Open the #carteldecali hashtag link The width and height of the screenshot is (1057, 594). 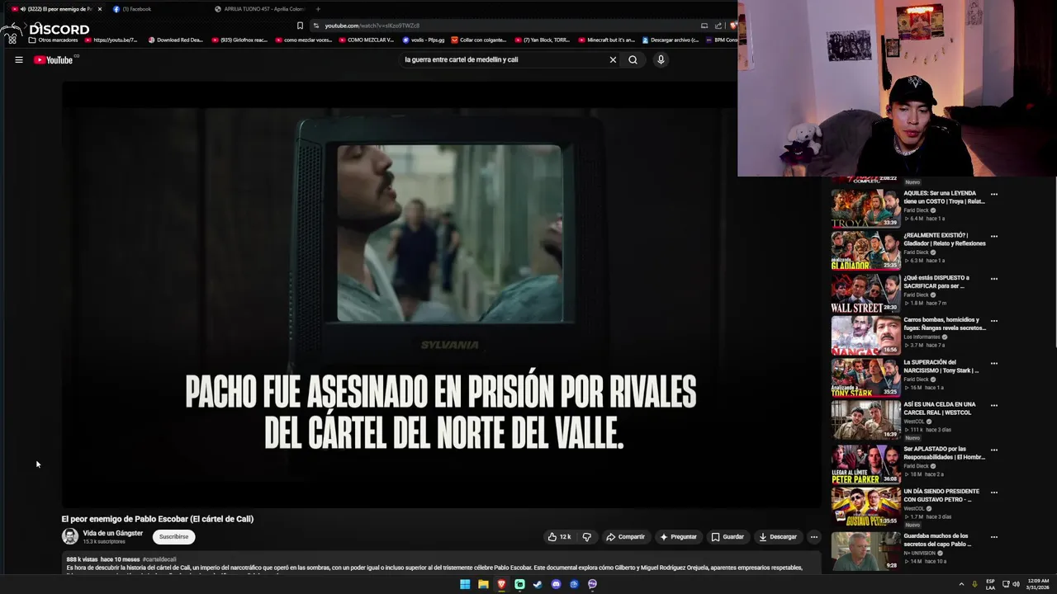coord(159,559)
